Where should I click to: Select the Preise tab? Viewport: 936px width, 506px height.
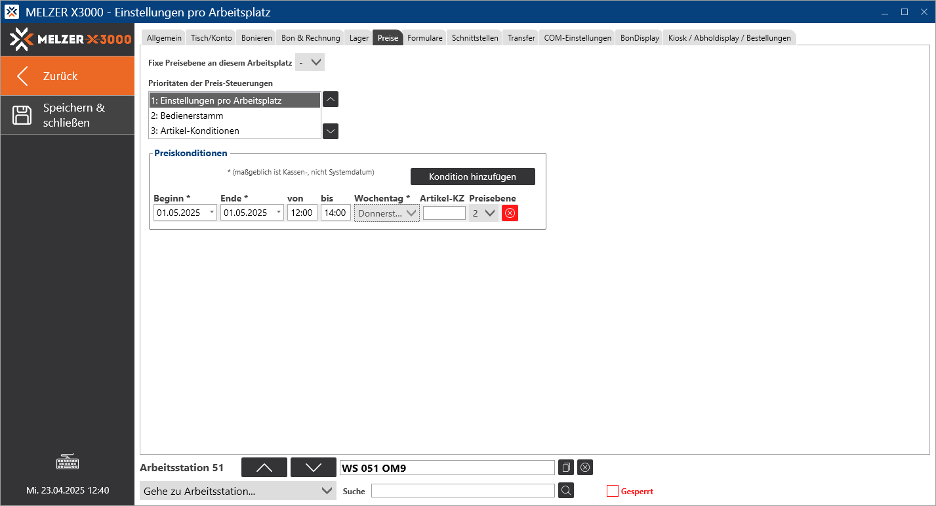388,38
